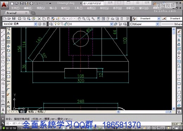Switch to the 模型 model tab
The image size is (183, 131).
(23, 112)
